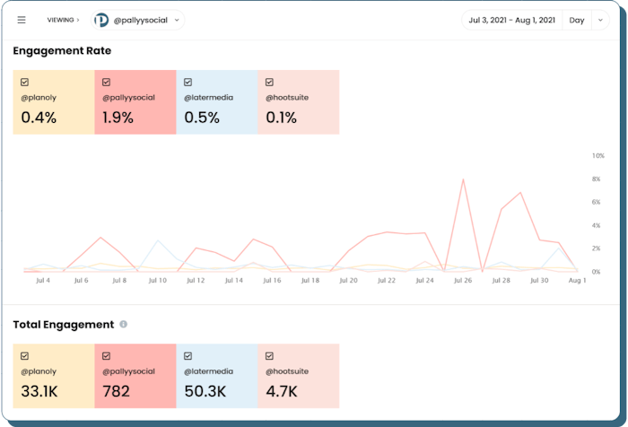Uncheck @planoly in Engagement Rate

click(x=25, y=83)
